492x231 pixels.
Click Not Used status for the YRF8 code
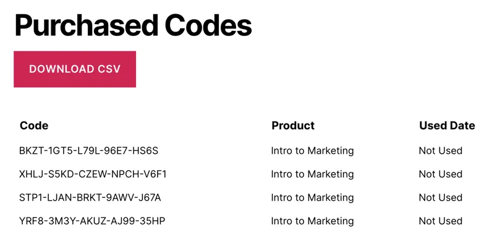pyautogui.click(x=441, y=221)
